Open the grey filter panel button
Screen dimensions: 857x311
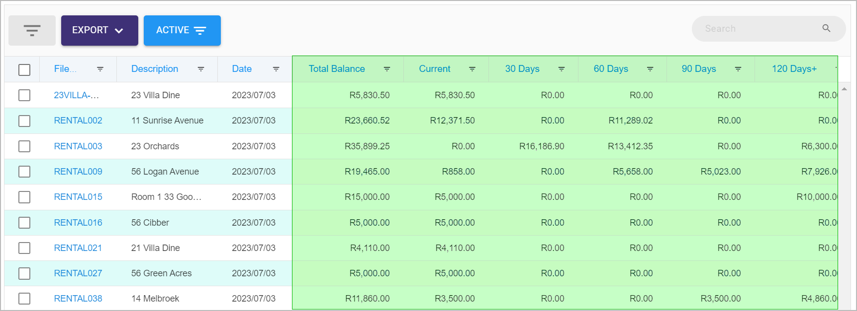[32, 30]
